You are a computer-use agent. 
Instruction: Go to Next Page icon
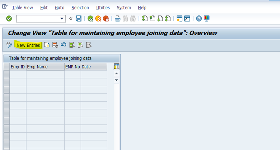tap(160, 18)
